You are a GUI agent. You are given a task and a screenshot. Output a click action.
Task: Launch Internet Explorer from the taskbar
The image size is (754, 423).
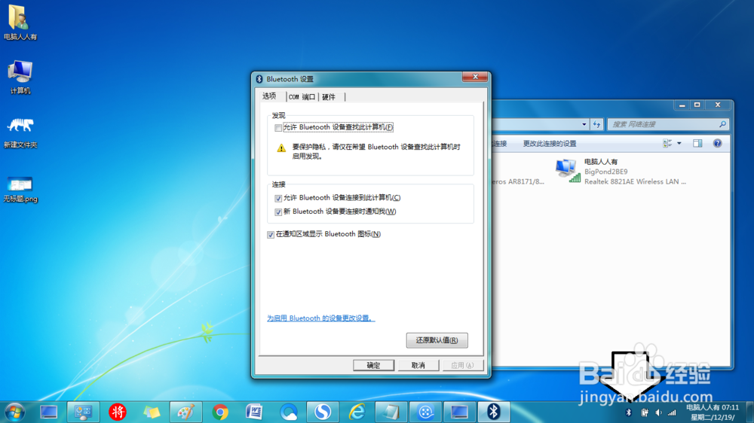pyautogui.click(x=357, y=412)
